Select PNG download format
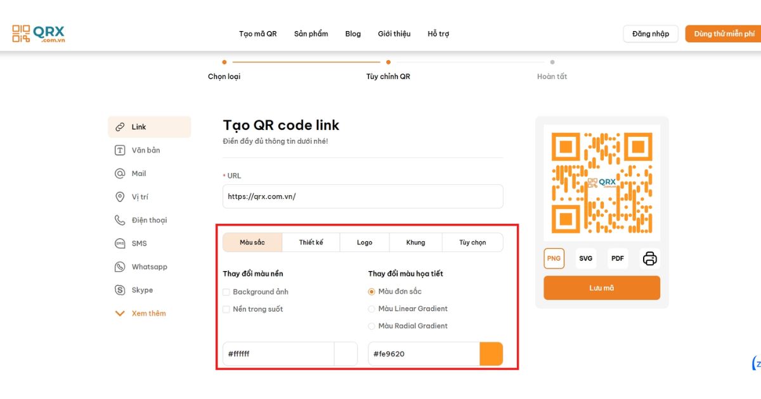 click(x=554, y=258)
